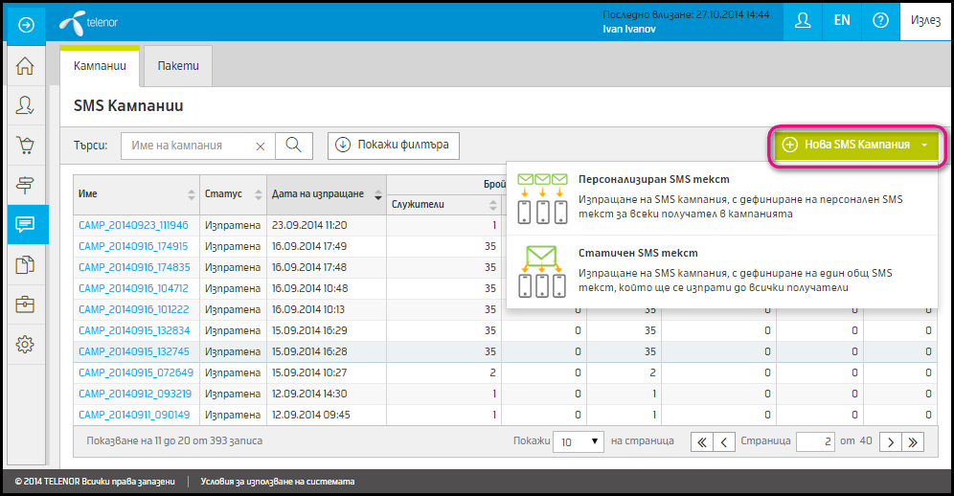This screenshot has height=496, width=954.
Task: Expand the sidebar with the arrow icon
Action: point(26,25)
